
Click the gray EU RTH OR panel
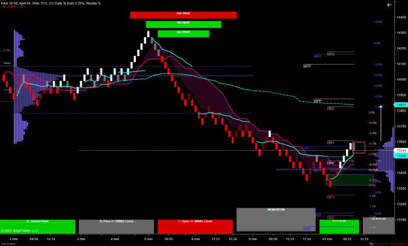click(379, 226)
